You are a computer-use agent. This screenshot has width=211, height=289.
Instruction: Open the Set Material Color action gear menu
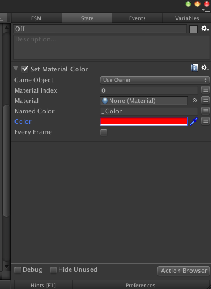coord(205,68)
